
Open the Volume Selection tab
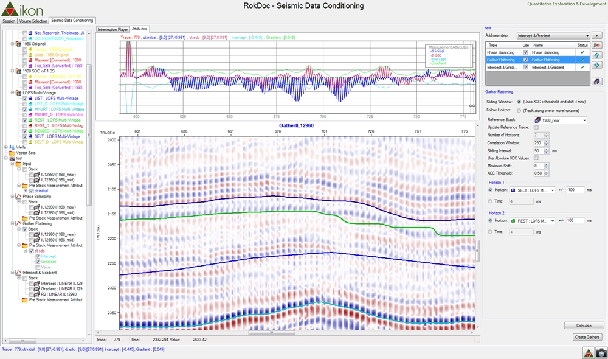pos(33,21)
